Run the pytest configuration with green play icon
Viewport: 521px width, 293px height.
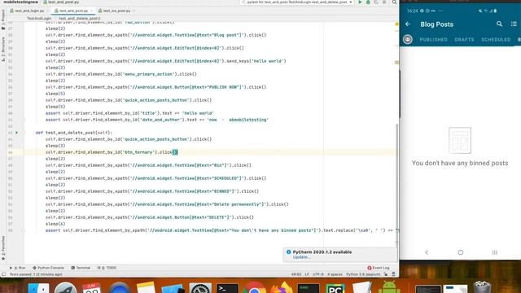click(360, 2)
